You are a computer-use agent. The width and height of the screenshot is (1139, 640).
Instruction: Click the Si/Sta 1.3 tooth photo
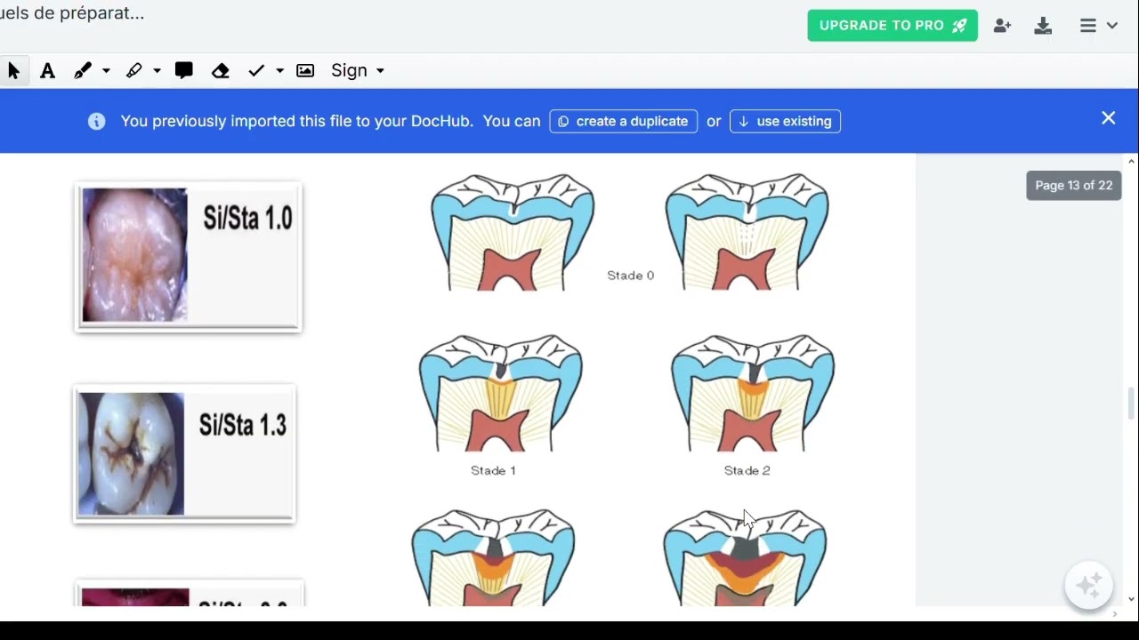pos(131,454)
